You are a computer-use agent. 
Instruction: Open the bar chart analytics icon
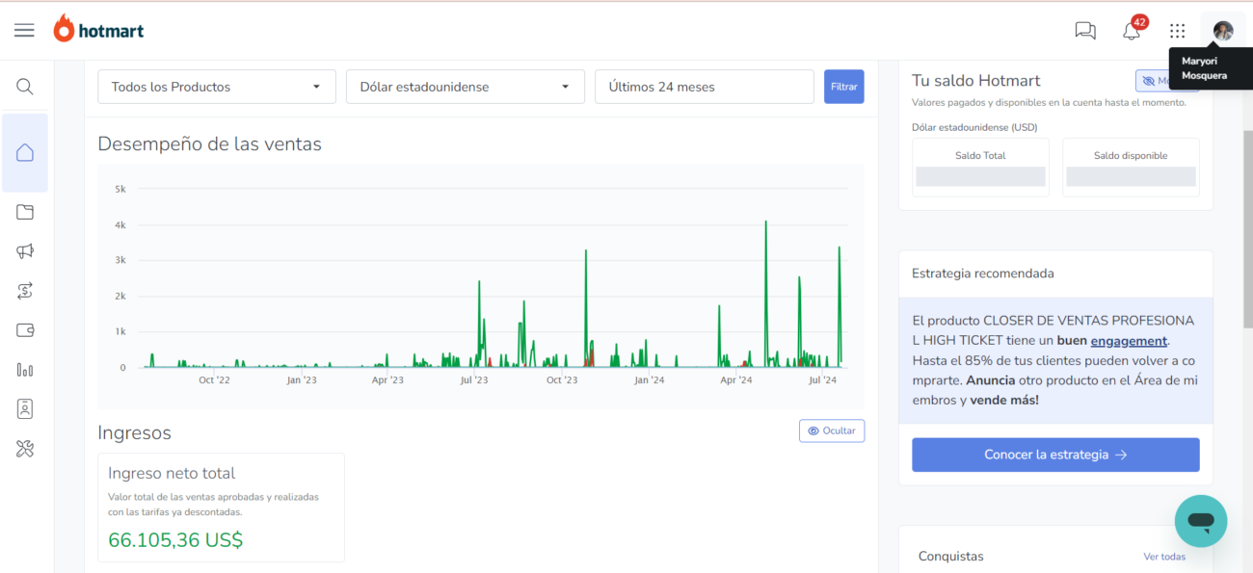(25, 370)
